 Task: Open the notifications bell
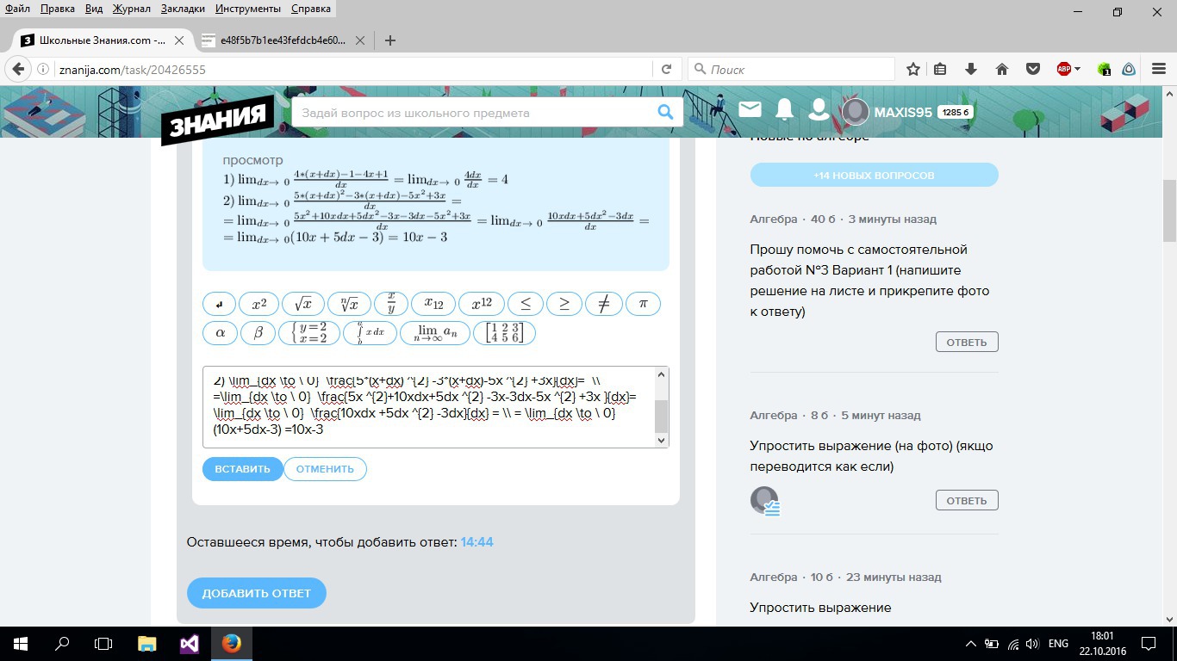pyautogui.click(x=784, y=109)
